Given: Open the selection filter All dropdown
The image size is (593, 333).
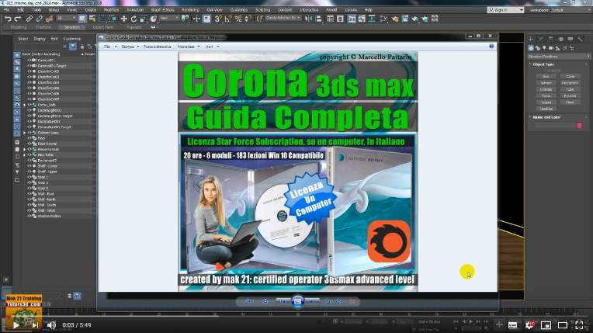Looking at the screenshot, I should pos(66,18).
